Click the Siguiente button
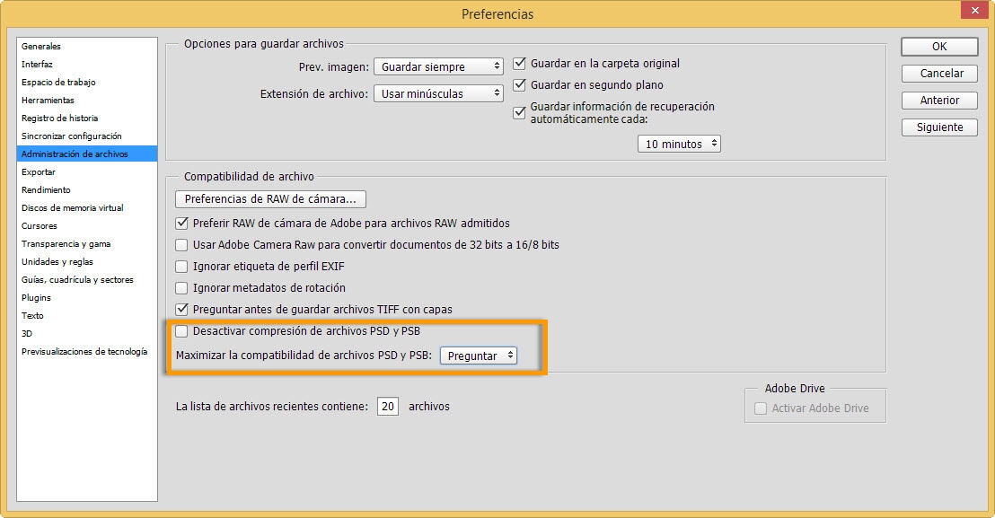Image resolution: width=995 pixels, height=518 pixels. click(938, 127)
